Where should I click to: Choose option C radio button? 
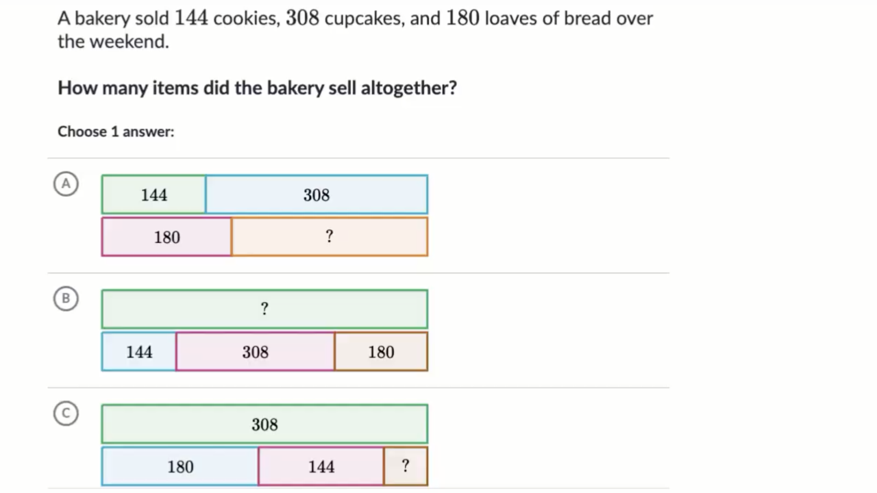[66, 414]
